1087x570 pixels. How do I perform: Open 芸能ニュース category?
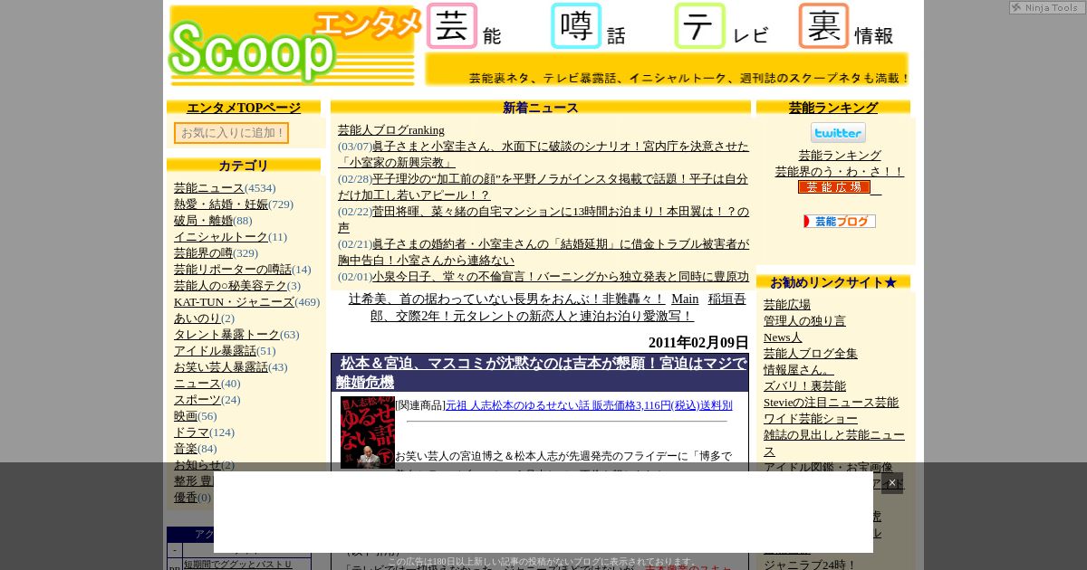(209, 188)
